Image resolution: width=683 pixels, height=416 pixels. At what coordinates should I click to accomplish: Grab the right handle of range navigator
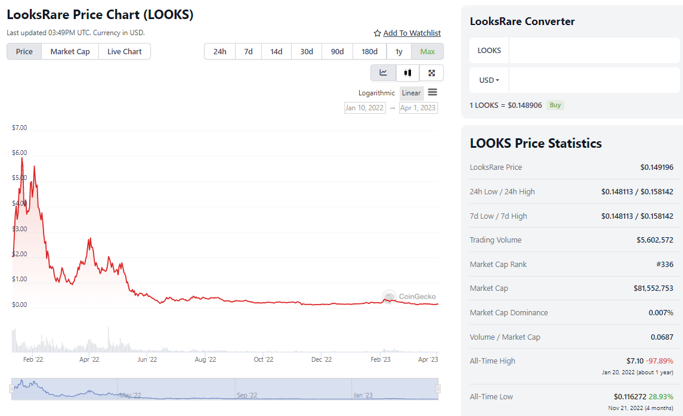point(438,389)
